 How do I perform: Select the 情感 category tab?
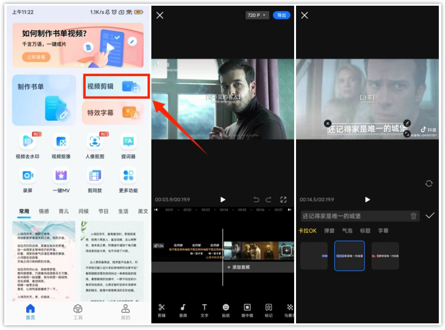44,211
